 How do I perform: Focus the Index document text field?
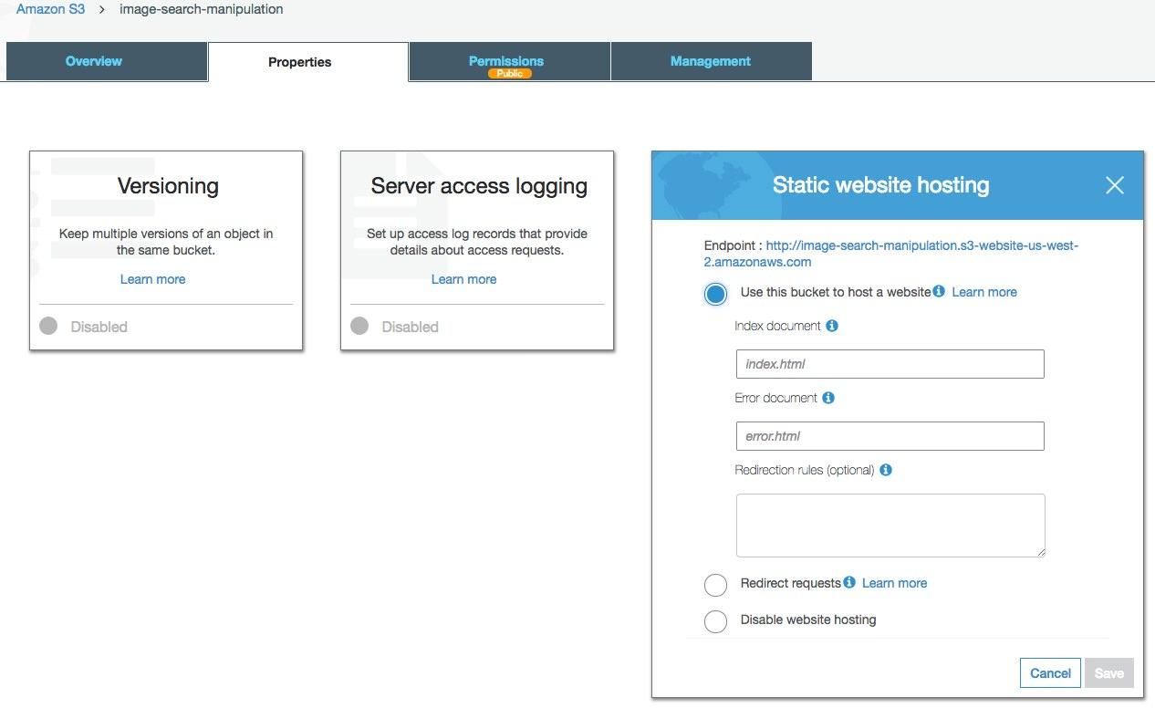(x=890, y=364)
